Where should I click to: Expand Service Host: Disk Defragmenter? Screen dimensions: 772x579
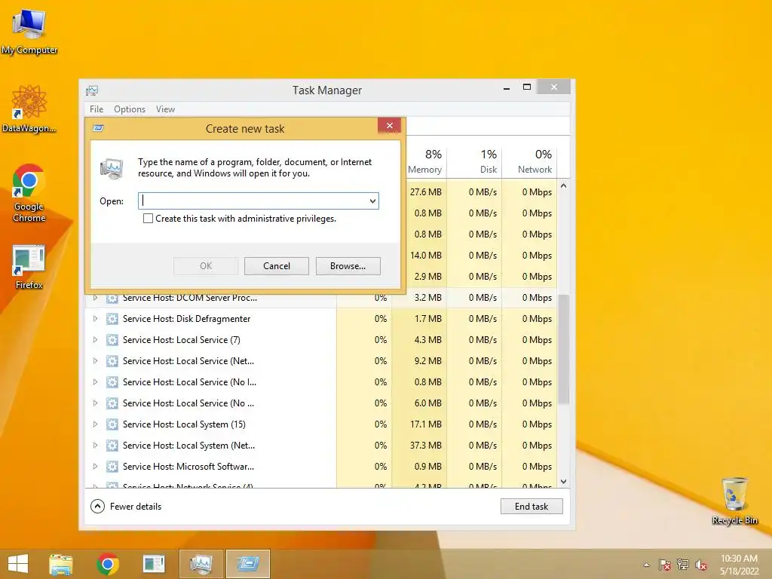96,319
